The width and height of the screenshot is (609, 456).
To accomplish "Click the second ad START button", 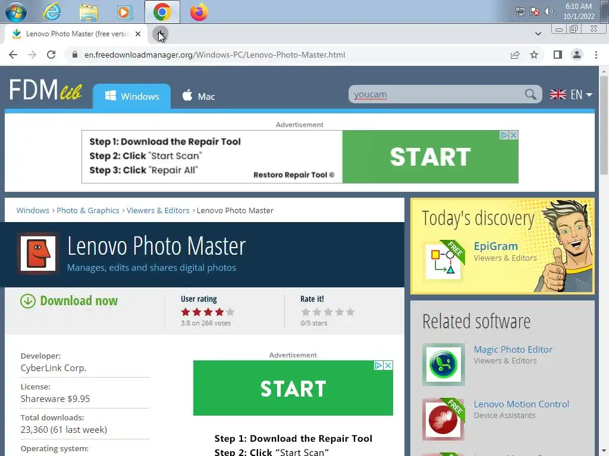I will click(x=293, y=388).
